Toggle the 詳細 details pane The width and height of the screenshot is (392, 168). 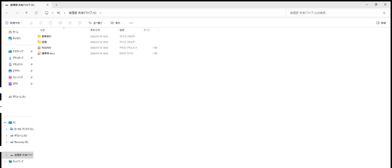pyautogui.click(x=381, y=23)
